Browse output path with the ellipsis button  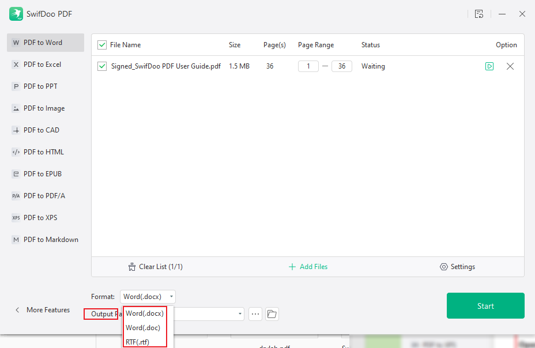click(x=255, y=314)
